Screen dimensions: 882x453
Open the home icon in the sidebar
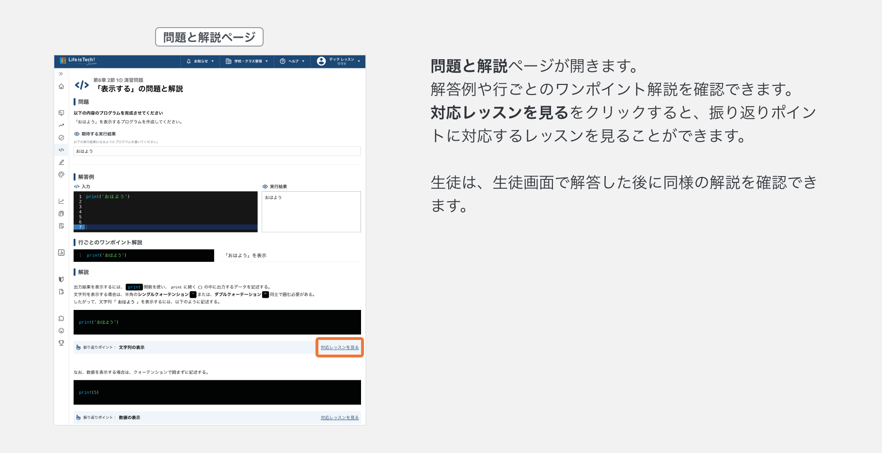coord(61,86)
